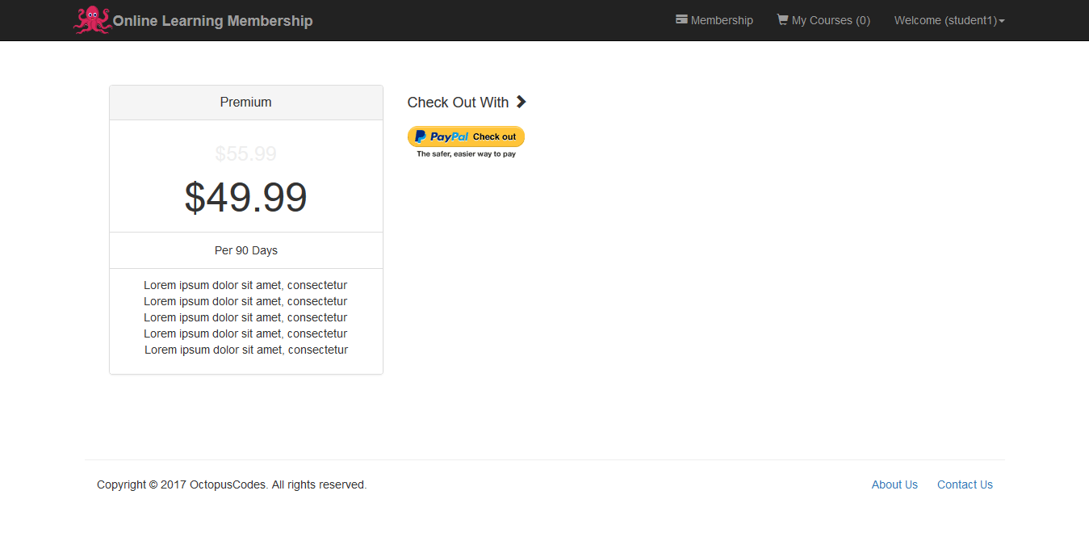Viewport: 1089px width, 541px height.
Task: Click the pink octopus logo
Action: coord(91,20)
